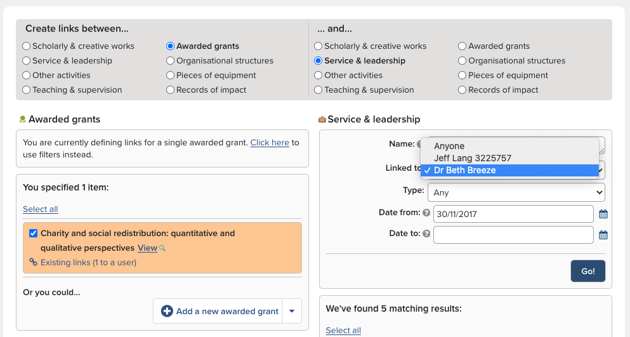Screen dimensions: 630x337
Task: Expand arrow beside Add a new awarded grant
Action: pos(292,311)
